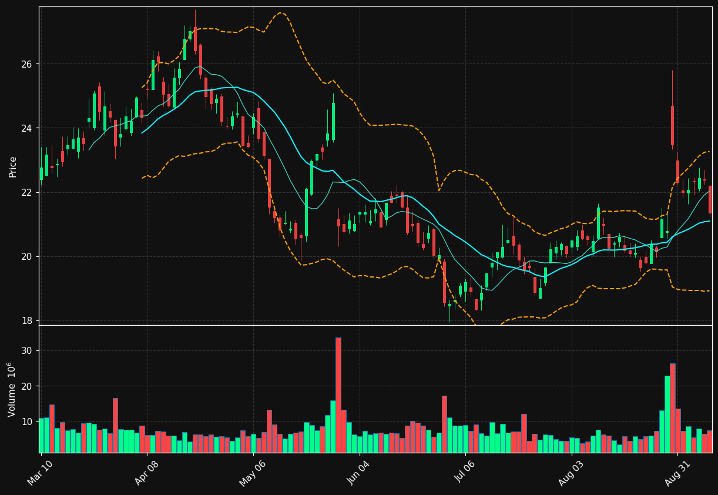Click the Volume axis title
This screenshot has width=718, height=495.
(12, 389)
